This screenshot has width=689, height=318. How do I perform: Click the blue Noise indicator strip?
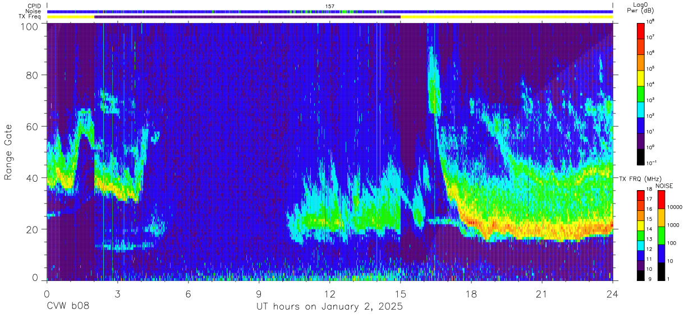coord(330,11)
